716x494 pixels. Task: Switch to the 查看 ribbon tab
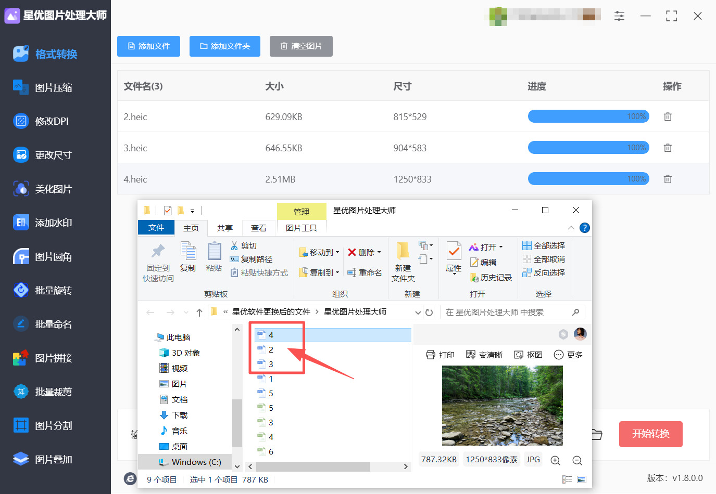point(259,228)
